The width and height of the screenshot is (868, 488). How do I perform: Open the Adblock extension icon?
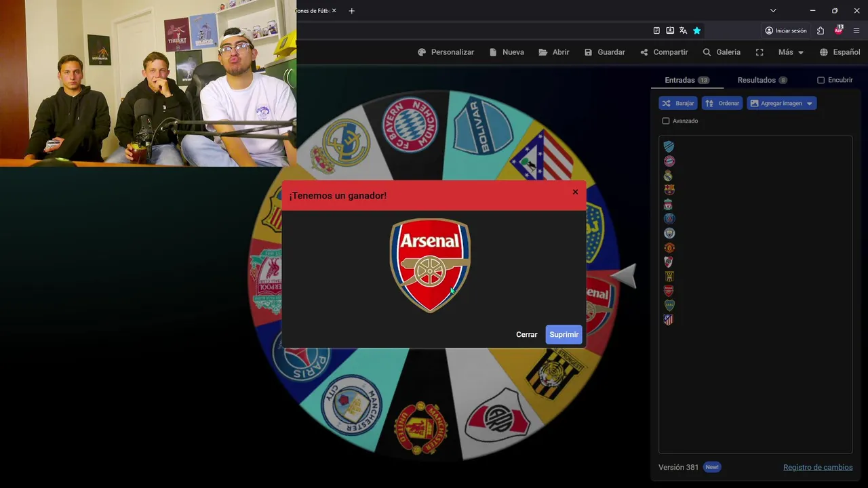839,30
